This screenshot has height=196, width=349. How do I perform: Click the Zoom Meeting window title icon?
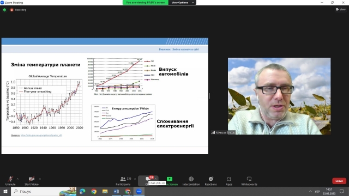[2, 2]
